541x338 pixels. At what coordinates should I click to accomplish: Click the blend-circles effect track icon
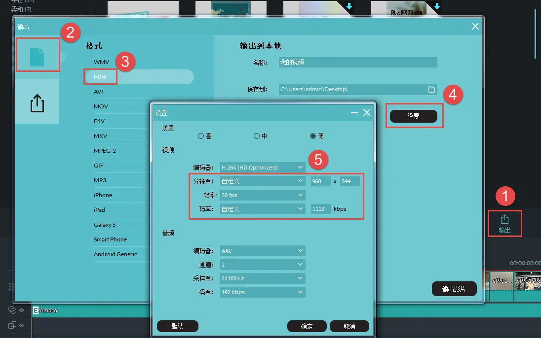click(x=12, y=310)
